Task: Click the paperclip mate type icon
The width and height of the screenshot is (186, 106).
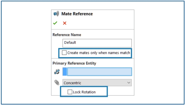Action: 57,83
